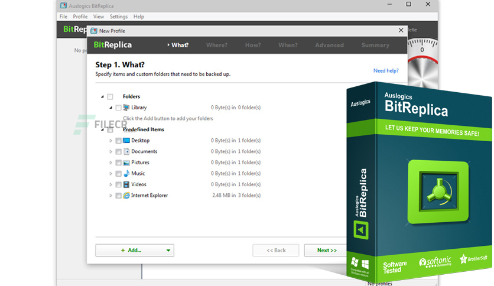The height and width of the screenshot is (286, 494).
Task: Open the File menu
Action: (63, 17)
